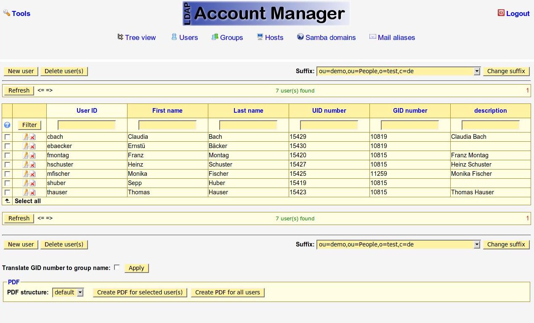This screenshot has width=534, height=323.
Task: Open the edit icon for fmontag
Action: point(26,155)
